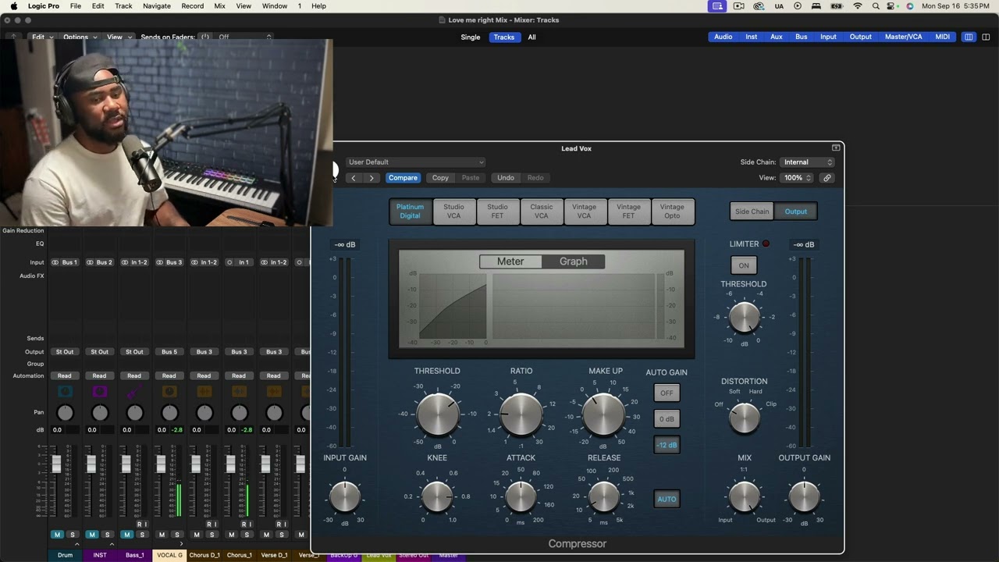The height and width of the screenshot is (562, 999).
Task: Toggle the AUTO release button
Action: [x=667, y=500]
